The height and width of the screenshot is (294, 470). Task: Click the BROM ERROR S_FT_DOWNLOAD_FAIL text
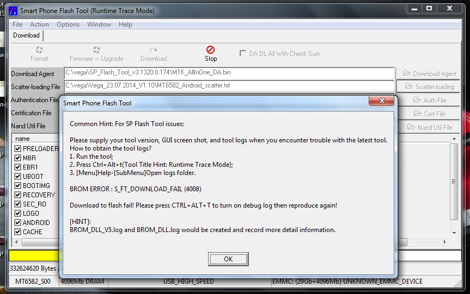click(136, 189)
